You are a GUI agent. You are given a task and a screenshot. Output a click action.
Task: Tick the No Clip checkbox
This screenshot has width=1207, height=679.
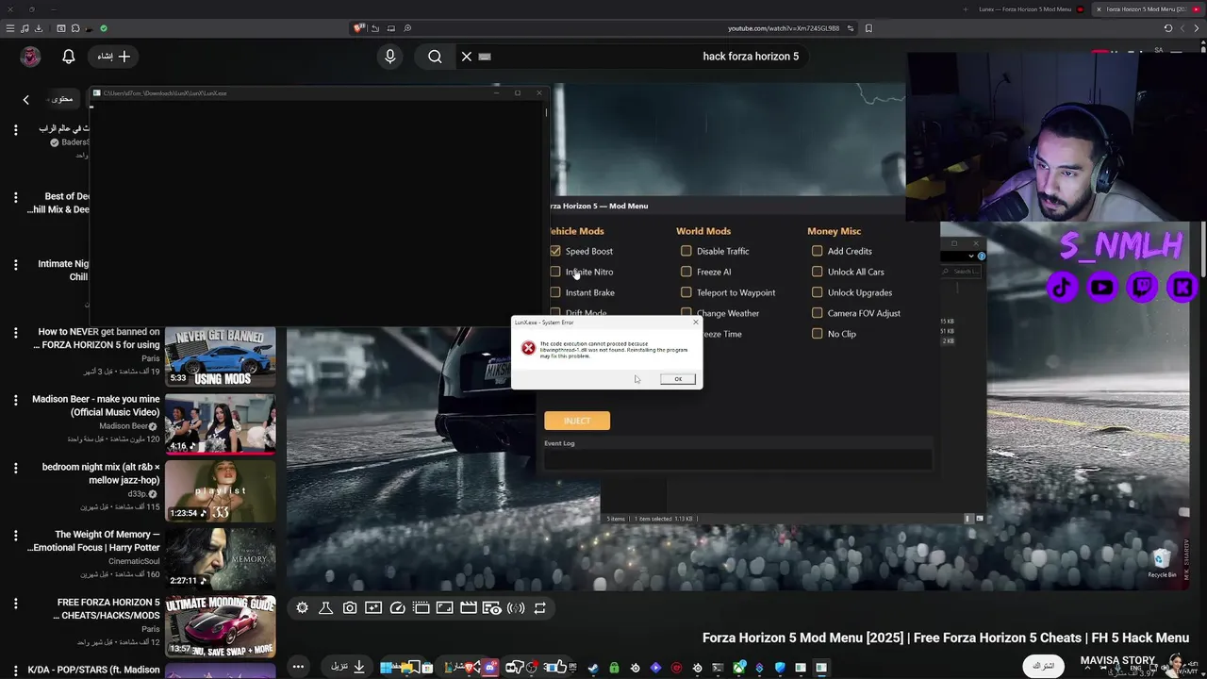pos(818,334)
